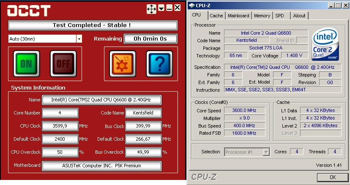The image size is (350, 185).
Task: Click the Motherboard field ASUSTeK P5K Premium
Action: [101, 166]
